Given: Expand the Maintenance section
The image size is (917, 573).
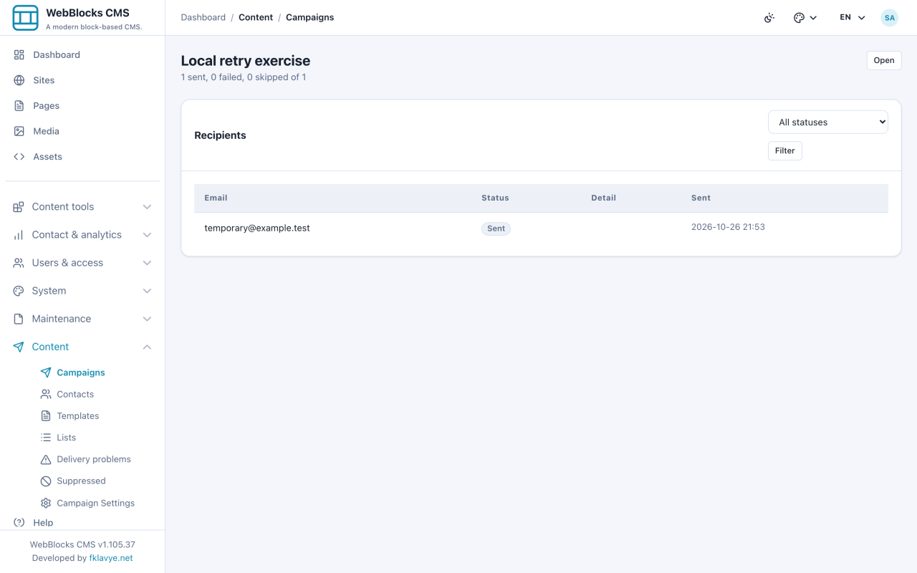Looking at the screenshot, I should (x=82, y=319).
